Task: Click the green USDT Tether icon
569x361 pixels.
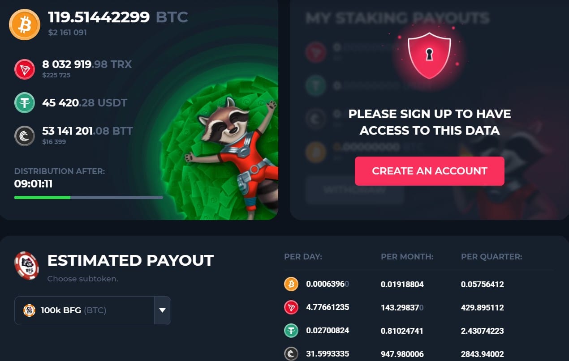Action: pyautogui.click(x=25, y=103)
